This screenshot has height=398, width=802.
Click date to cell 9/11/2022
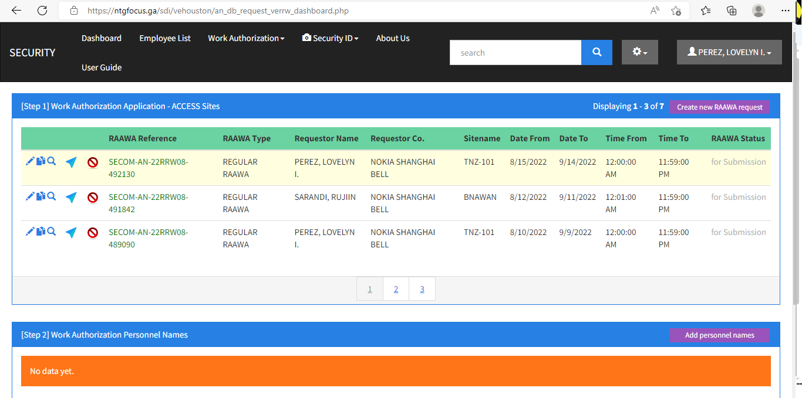578,197
